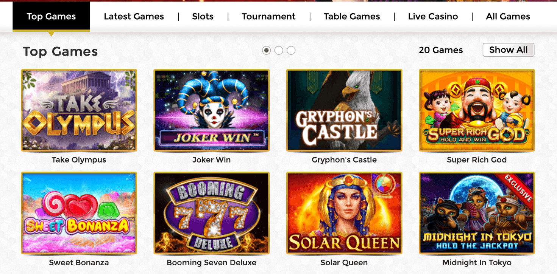557x274 pixels.
Task: Switch to the Latest Games tab
Action: pyautogui.click(x=134, y=17)
